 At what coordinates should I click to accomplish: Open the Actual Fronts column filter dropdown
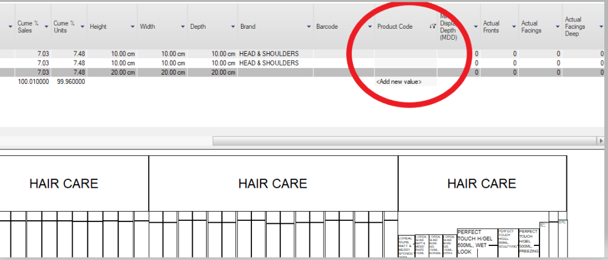pyautogui.click(x=514, y=26)
